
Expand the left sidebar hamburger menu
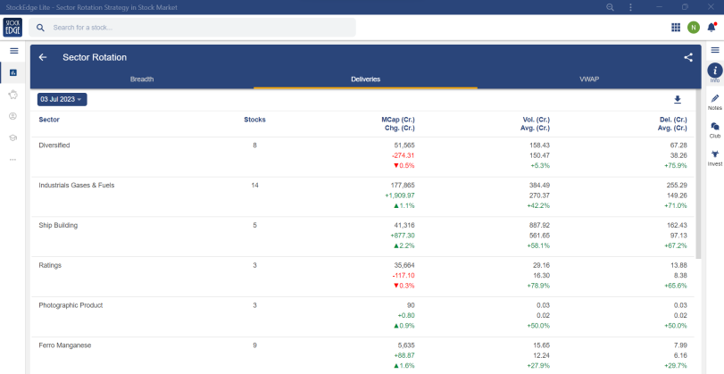[x=13, y=50]
